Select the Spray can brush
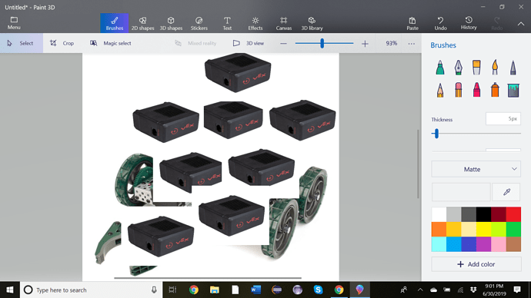The height and width of the screenshot is (298, 531). (495, 90)
